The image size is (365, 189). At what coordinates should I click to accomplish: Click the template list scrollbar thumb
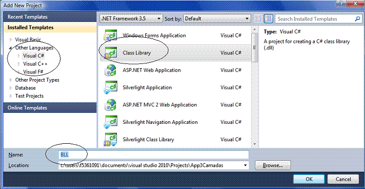(254, 47)
